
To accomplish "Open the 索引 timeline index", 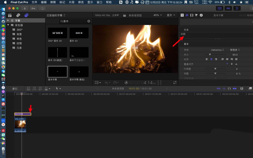I will (x=15, y=89).
